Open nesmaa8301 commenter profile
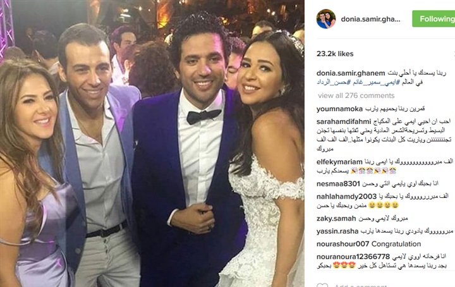This screenshot has width=455, height=287. (x=338, y=184)
